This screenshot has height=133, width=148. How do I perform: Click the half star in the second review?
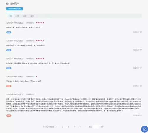click(x=43, y=40)
